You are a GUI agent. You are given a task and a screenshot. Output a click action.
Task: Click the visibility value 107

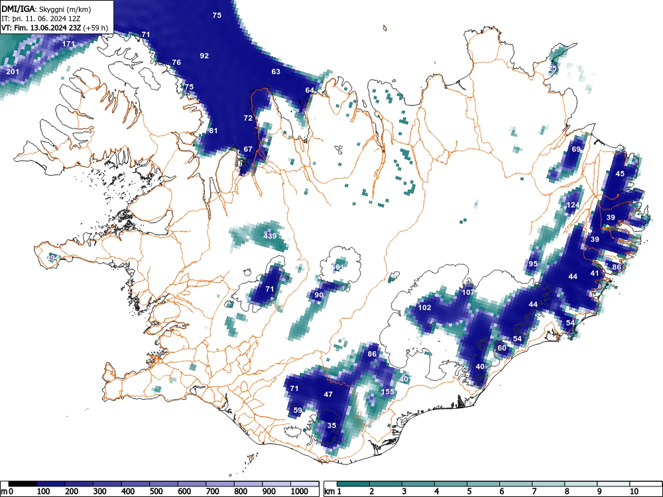(x=468, y=292)
